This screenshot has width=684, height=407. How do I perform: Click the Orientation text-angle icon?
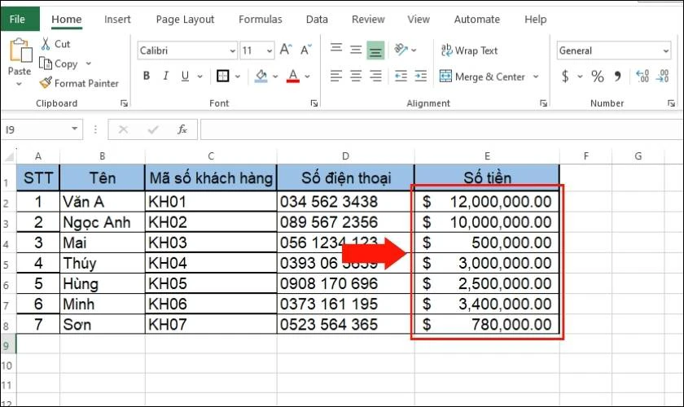[401, 50]
